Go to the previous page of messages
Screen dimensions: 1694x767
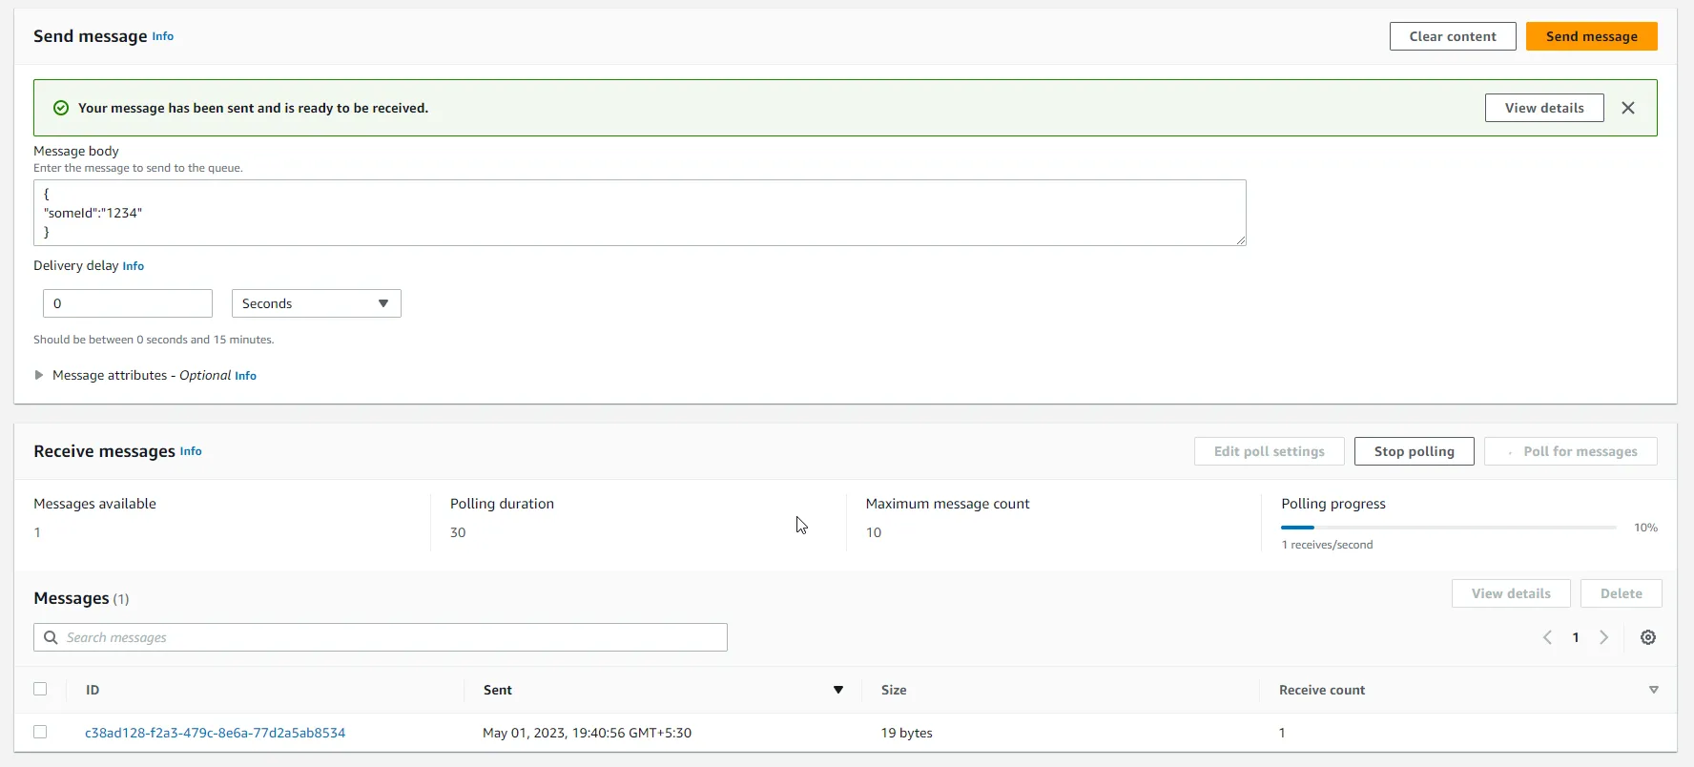pos(1547,637)
